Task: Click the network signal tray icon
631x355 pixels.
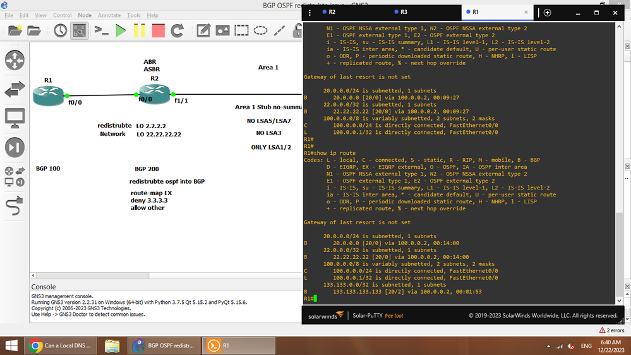Action: (x=560, y=346)
